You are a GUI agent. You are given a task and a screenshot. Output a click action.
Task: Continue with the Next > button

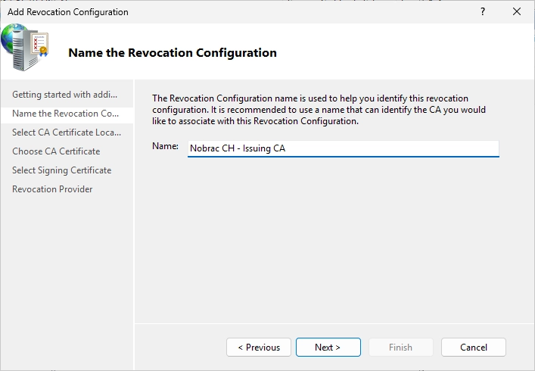click(x=328, y=347)
